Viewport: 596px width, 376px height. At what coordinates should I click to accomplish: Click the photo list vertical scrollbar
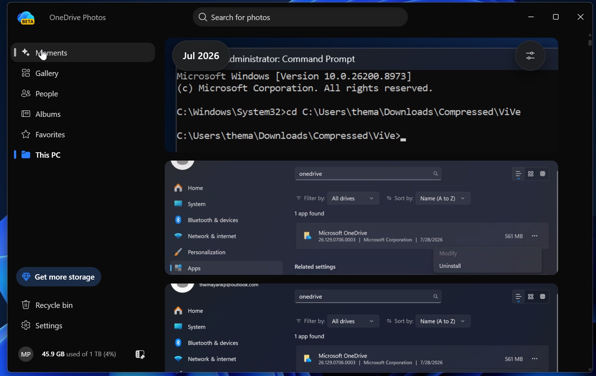(590, 42)
